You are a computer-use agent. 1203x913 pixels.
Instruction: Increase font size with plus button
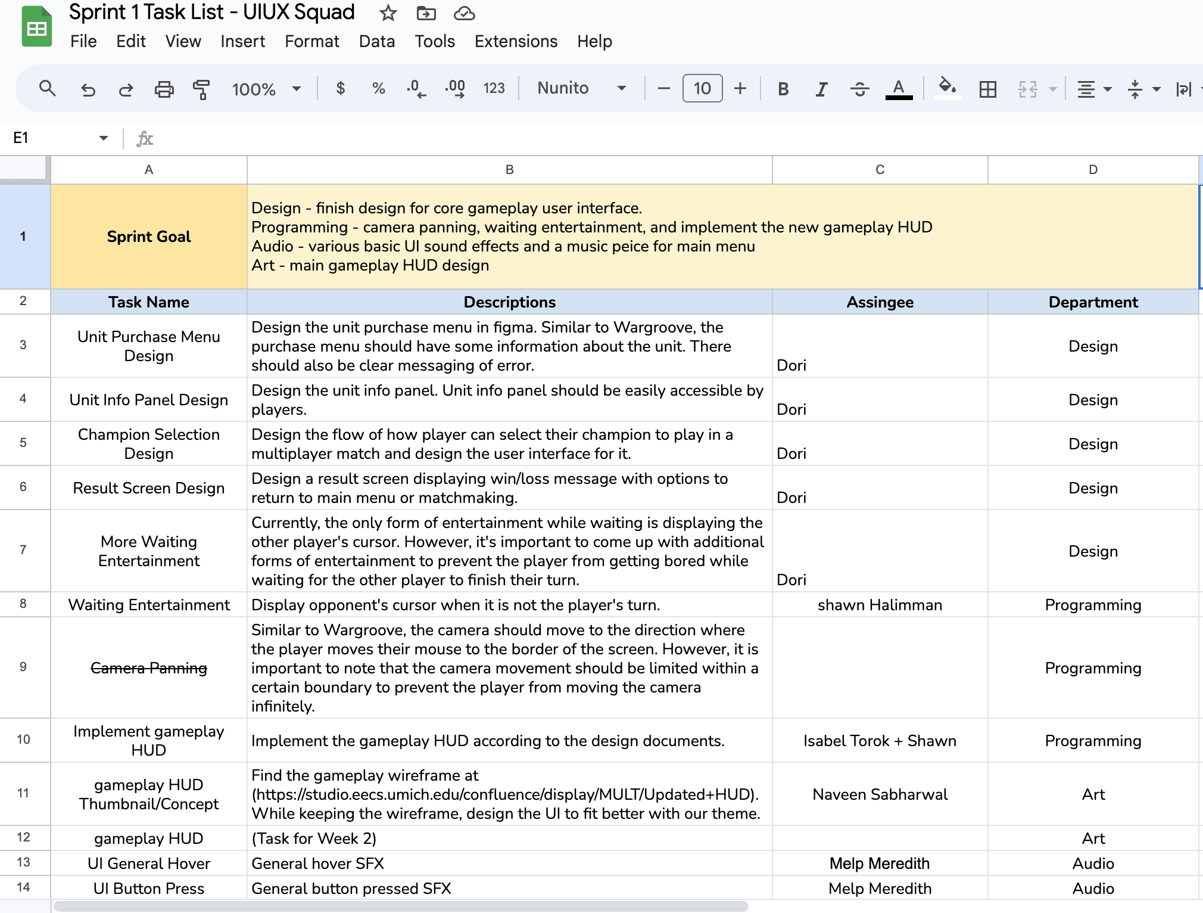pos(740,88)
